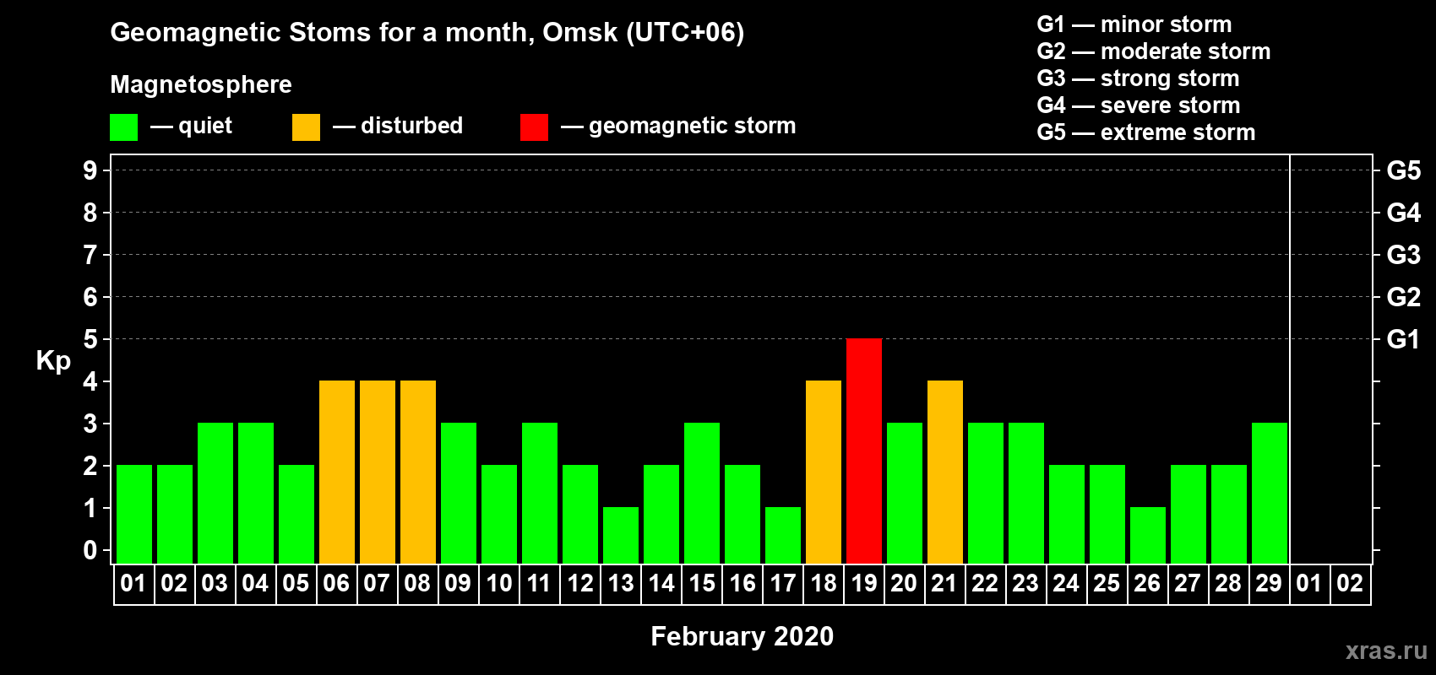Select the green bar for day 15
This screenshot has width=1436, height=675.
click(x=702, y=493)
